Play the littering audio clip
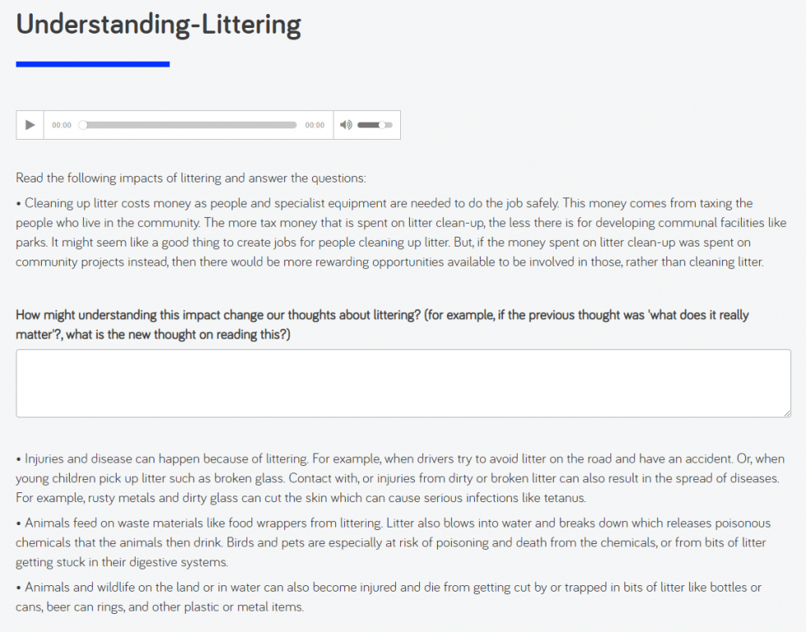806x632 pixels. pos(30,125)
